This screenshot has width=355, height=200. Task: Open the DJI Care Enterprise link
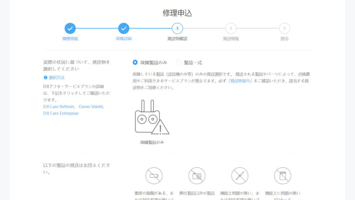coord(61,113)
